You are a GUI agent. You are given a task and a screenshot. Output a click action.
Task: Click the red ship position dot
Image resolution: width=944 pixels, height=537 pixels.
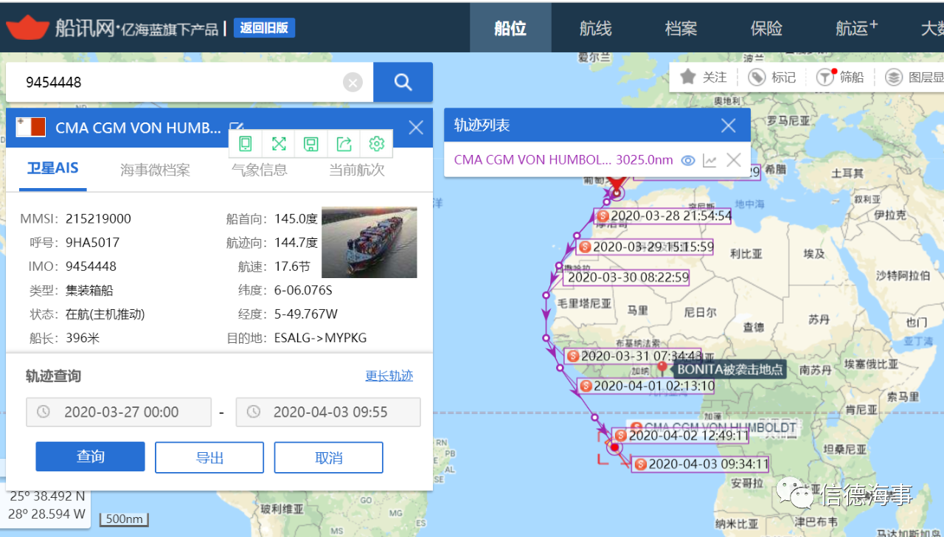pos(615,448)
